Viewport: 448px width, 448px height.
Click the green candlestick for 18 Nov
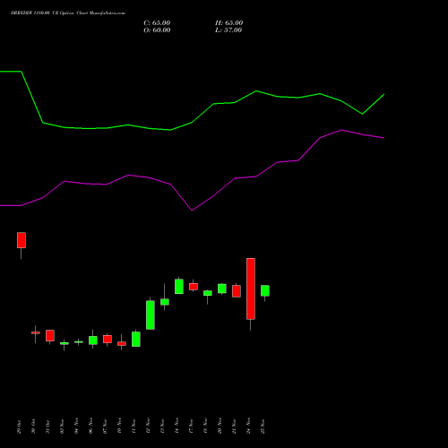[x=208, y=293]
